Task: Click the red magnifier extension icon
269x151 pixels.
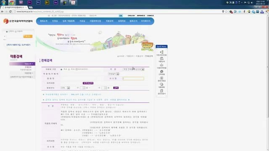Action: click(x=231, y=12)
